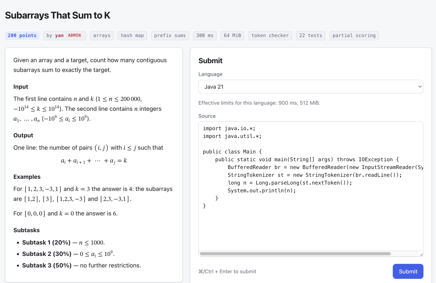Click the code line import java.util.*;
This screenshot has width=436, height=283.
coord(232,136)
